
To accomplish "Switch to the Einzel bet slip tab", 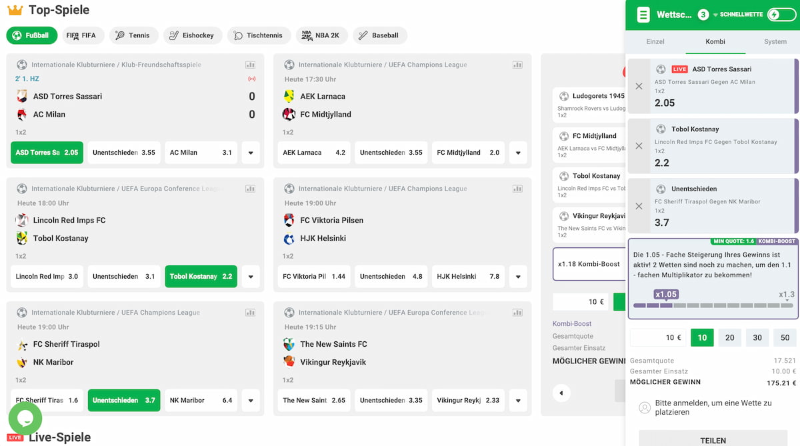I will pos(655,41).
